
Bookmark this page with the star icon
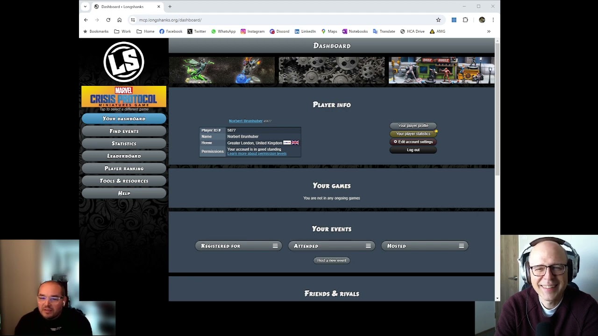[438, 20]
